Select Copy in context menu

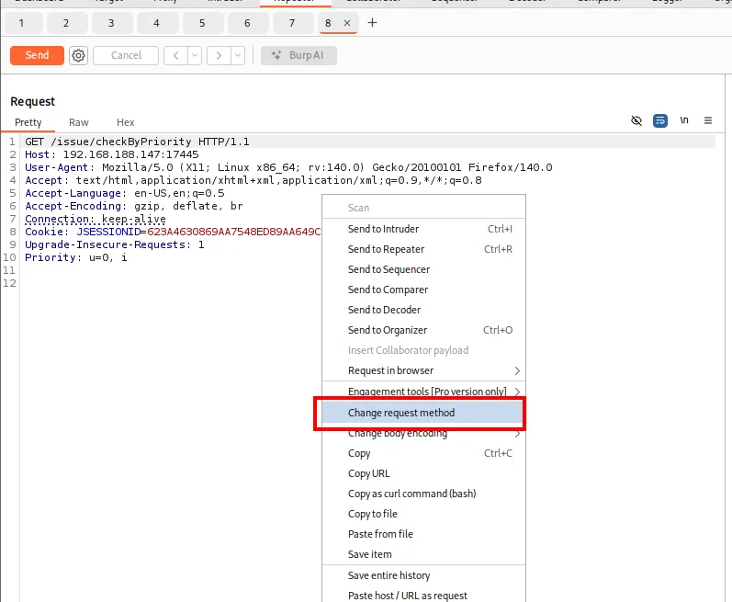point(424,453)
